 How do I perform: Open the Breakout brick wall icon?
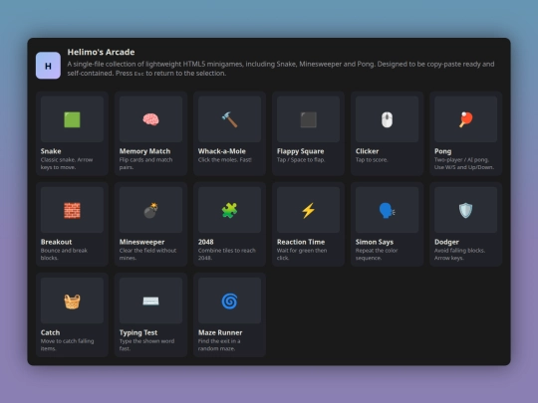pos(72,210)
